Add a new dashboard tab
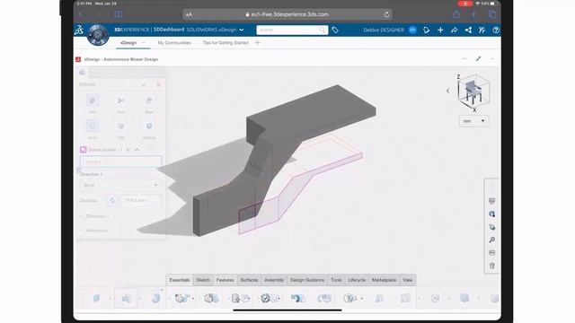Screen dimensions: 575x323 pos(258,43)
